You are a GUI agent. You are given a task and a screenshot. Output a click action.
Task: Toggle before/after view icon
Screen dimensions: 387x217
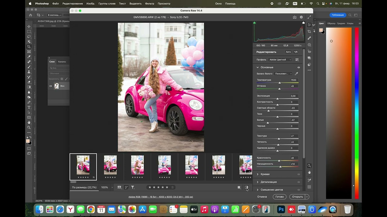click(x=246, y=187)
